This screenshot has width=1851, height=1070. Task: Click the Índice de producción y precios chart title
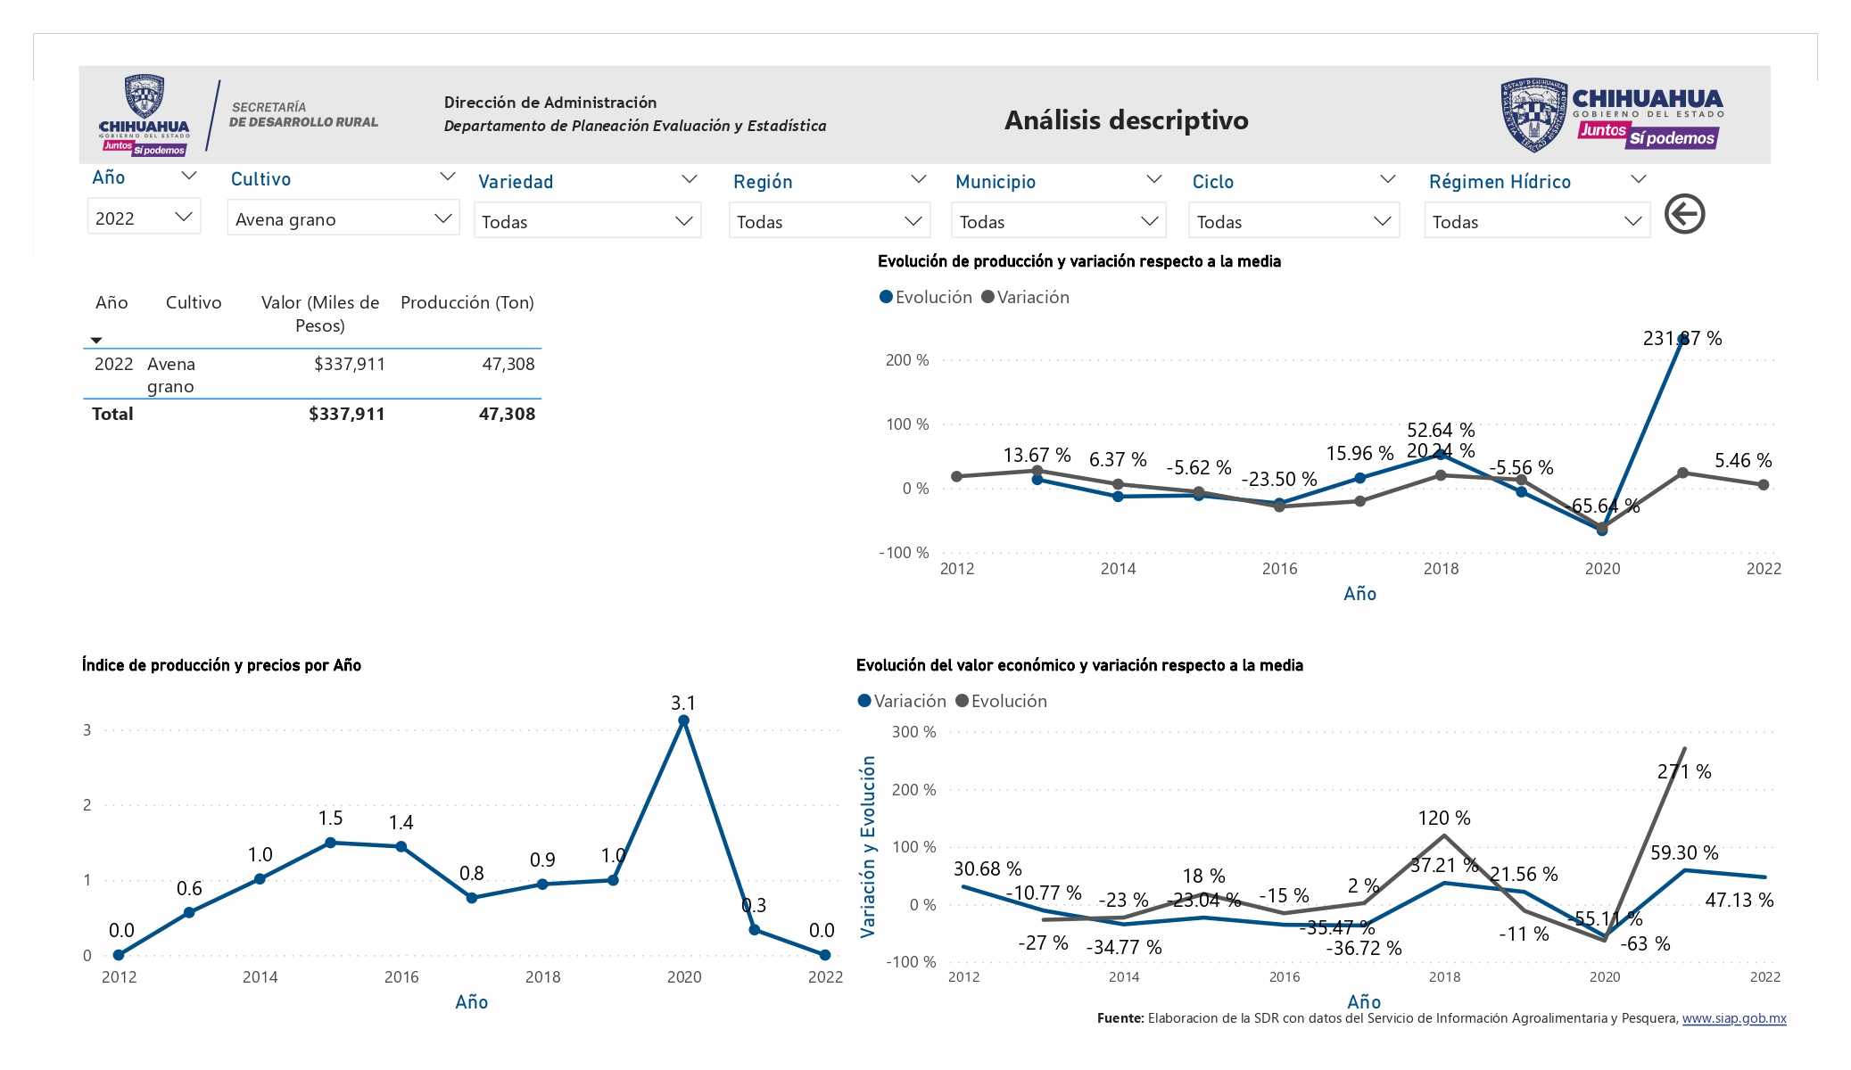tap(221, 665)
